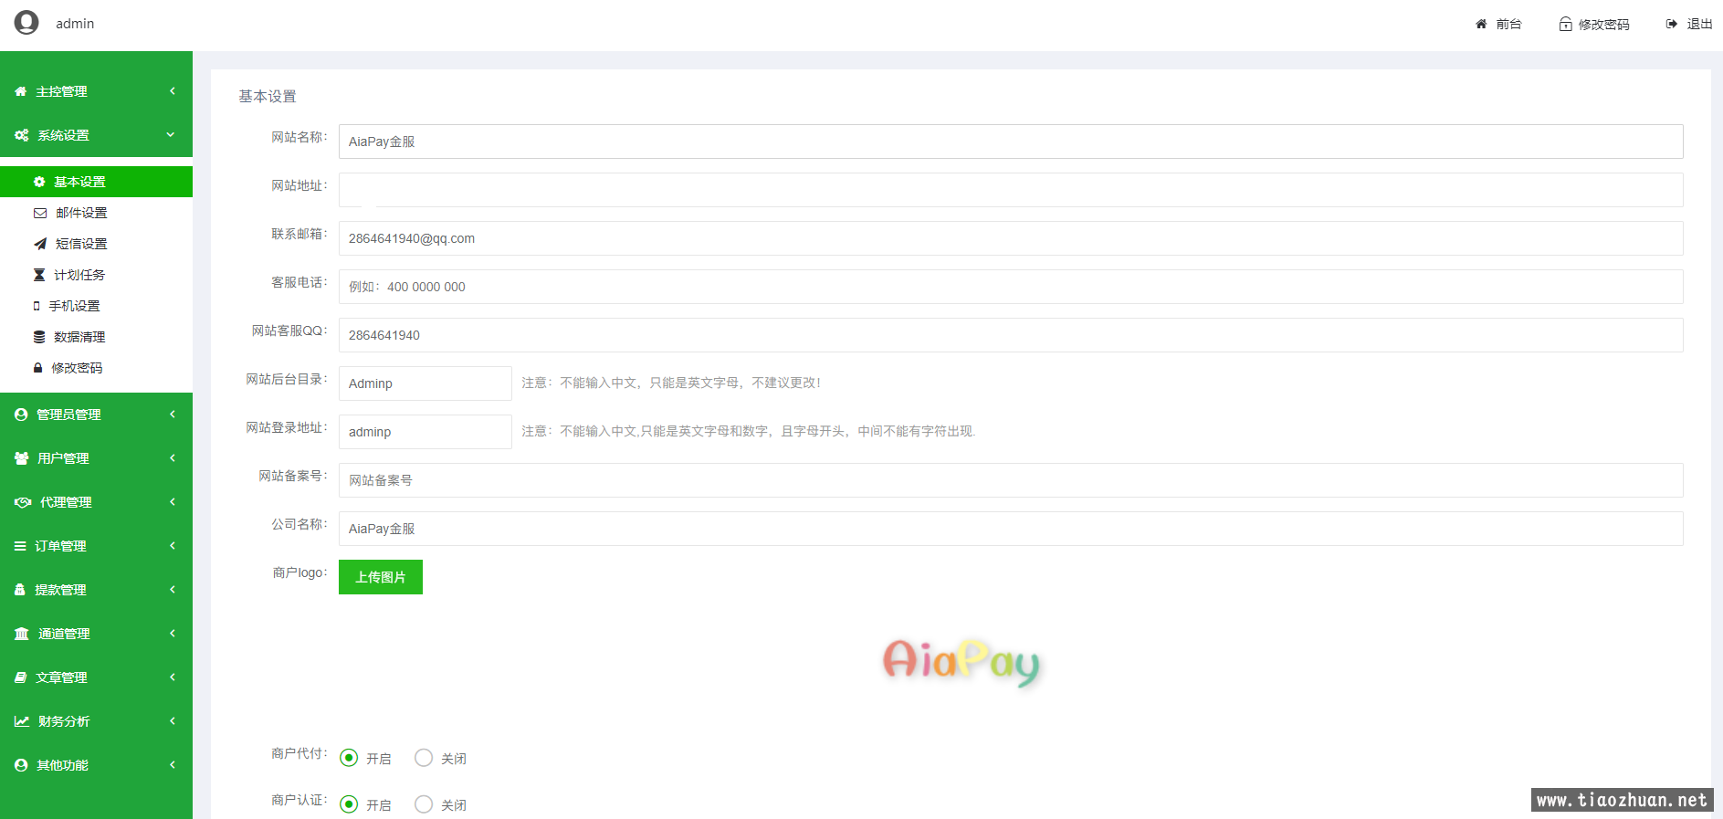Image resolution: width=1723 pixels, height=819 pixels.
Task: Open 邮件设置 submenu item
Action: click(x=96, y=213)
